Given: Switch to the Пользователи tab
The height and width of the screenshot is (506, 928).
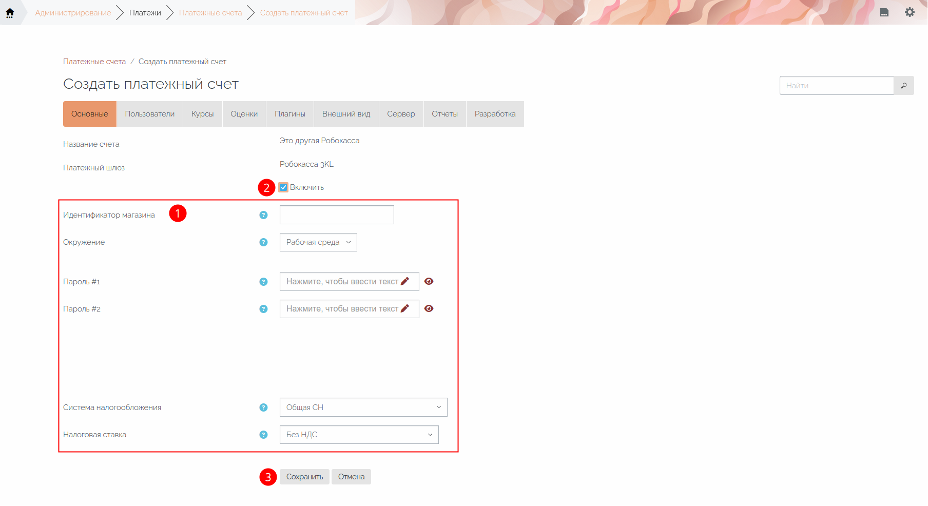Looking at the screenshot, I should click(150, 114).
